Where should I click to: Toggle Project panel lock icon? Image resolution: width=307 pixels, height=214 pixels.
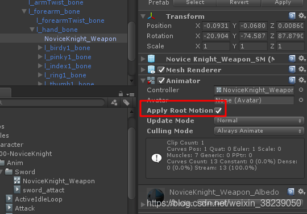[x=121, y=94]
